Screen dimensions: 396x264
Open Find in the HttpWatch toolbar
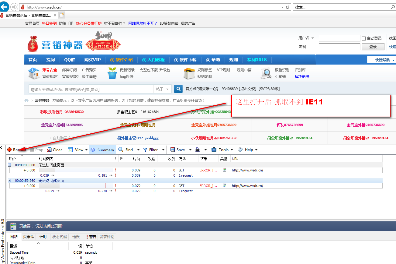point(126,150)
